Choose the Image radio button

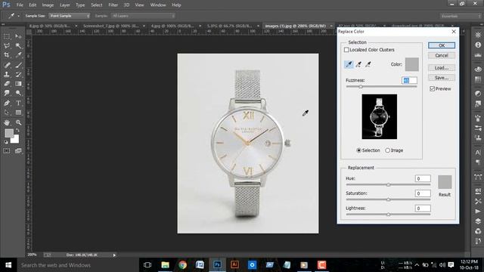pos(387,150)
